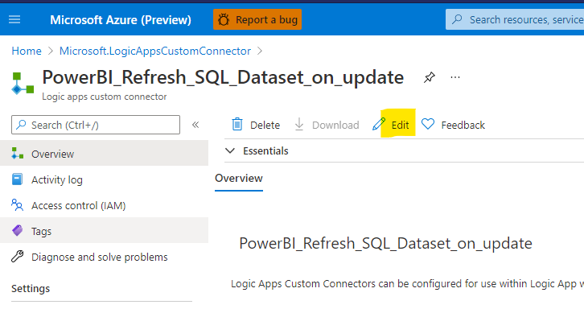Screen dimensions: 584x309
Task: Click the Download toolbar item
Action: point(327,125)
